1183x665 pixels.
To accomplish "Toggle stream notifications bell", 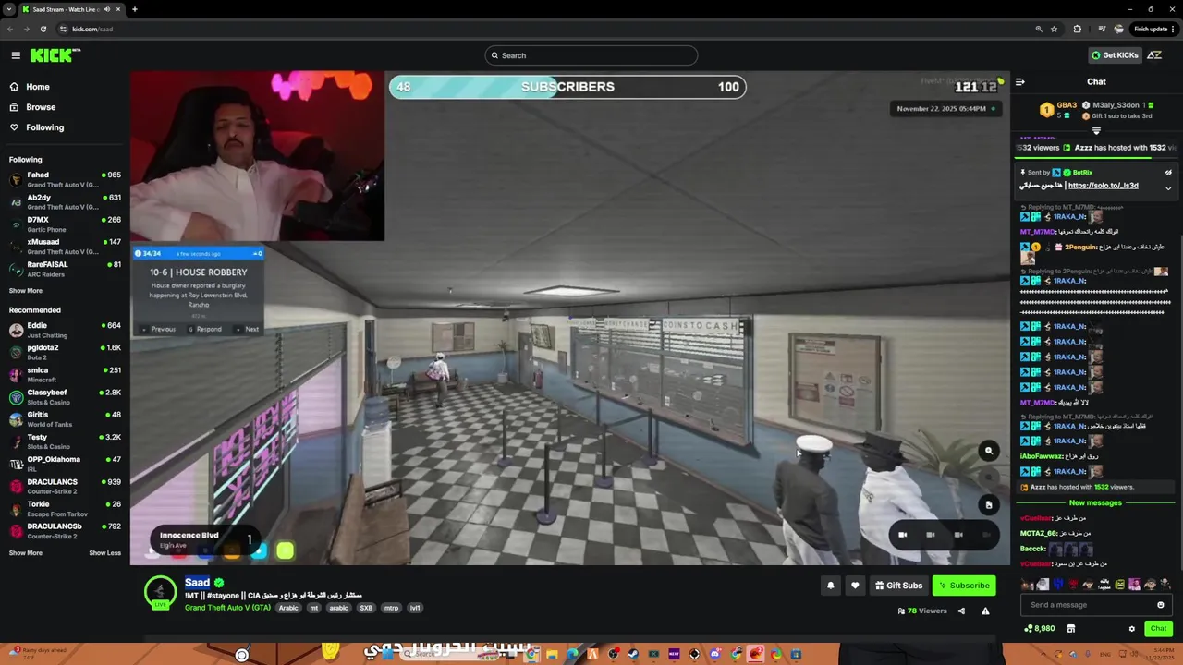I will click(830, 586).
